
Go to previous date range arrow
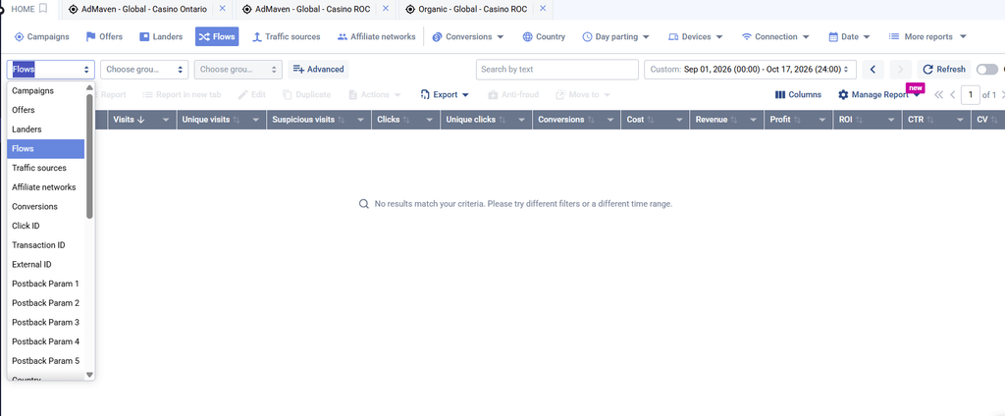pyautogui.click(x=873, y=70)
